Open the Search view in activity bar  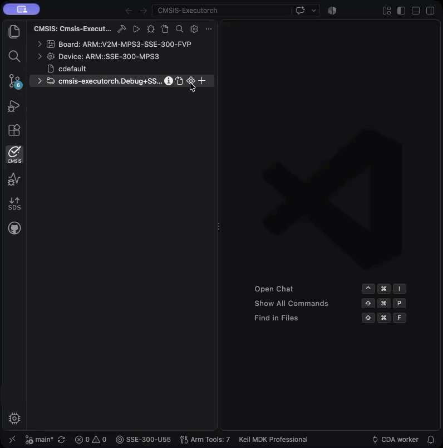(x=14, y=56)
